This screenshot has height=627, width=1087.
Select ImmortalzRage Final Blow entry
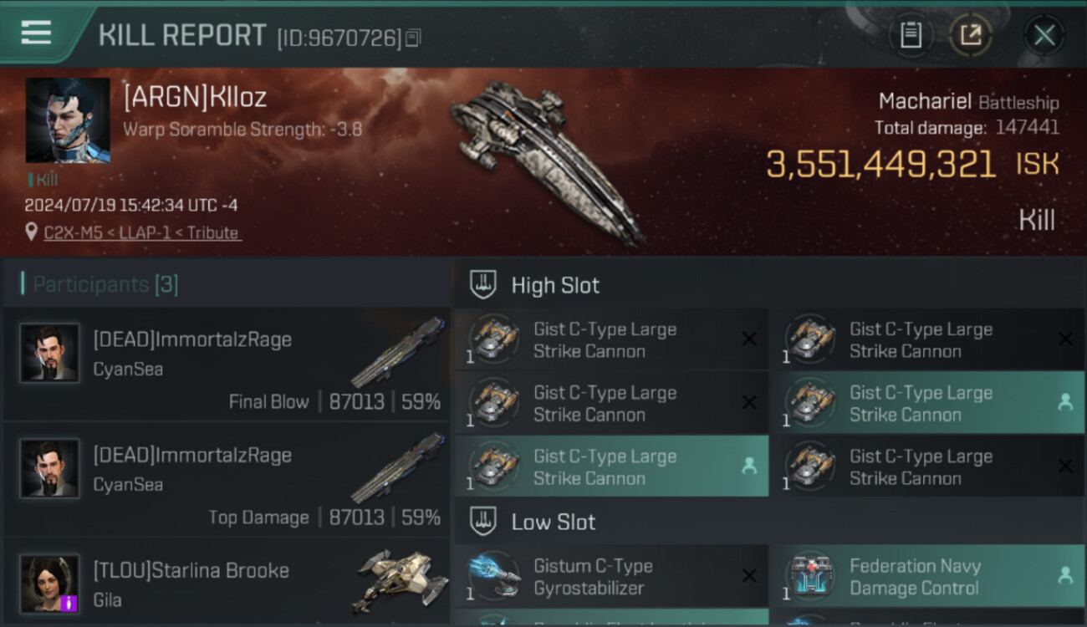click(226, 364)
